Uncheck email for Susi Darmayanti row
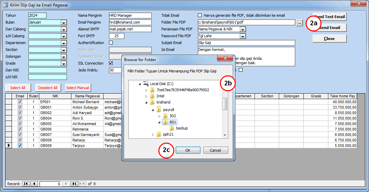The image size is (369, 192). point(20,135)
